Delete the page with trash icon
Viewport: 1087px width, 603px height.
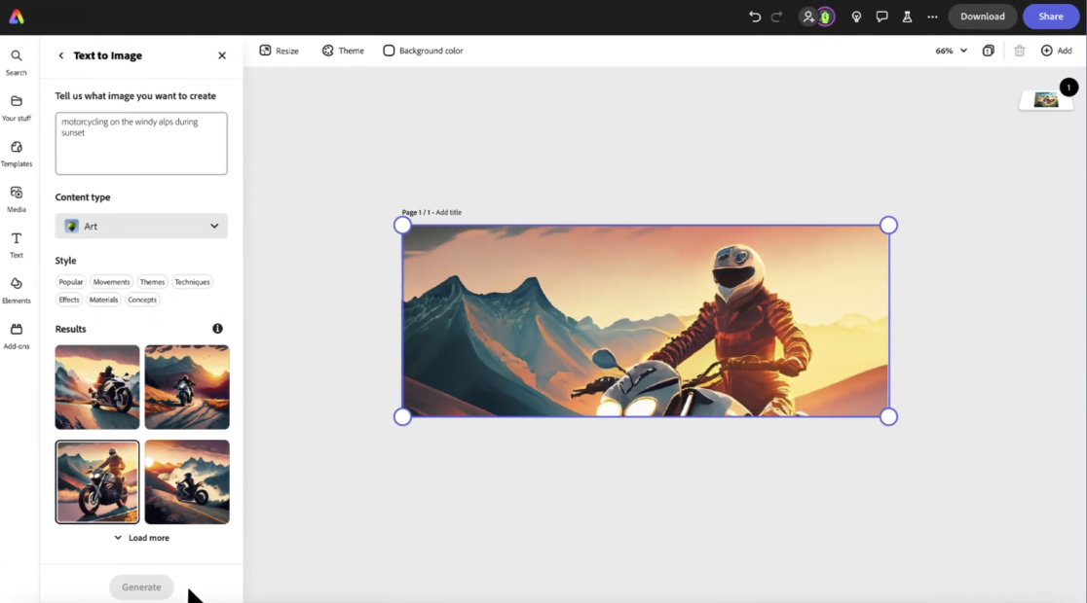pyautogui.click(x=1019, y=51)
